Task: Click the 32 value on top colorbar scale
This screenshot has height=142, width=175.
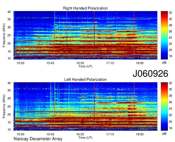Action: tap(170, 13)
